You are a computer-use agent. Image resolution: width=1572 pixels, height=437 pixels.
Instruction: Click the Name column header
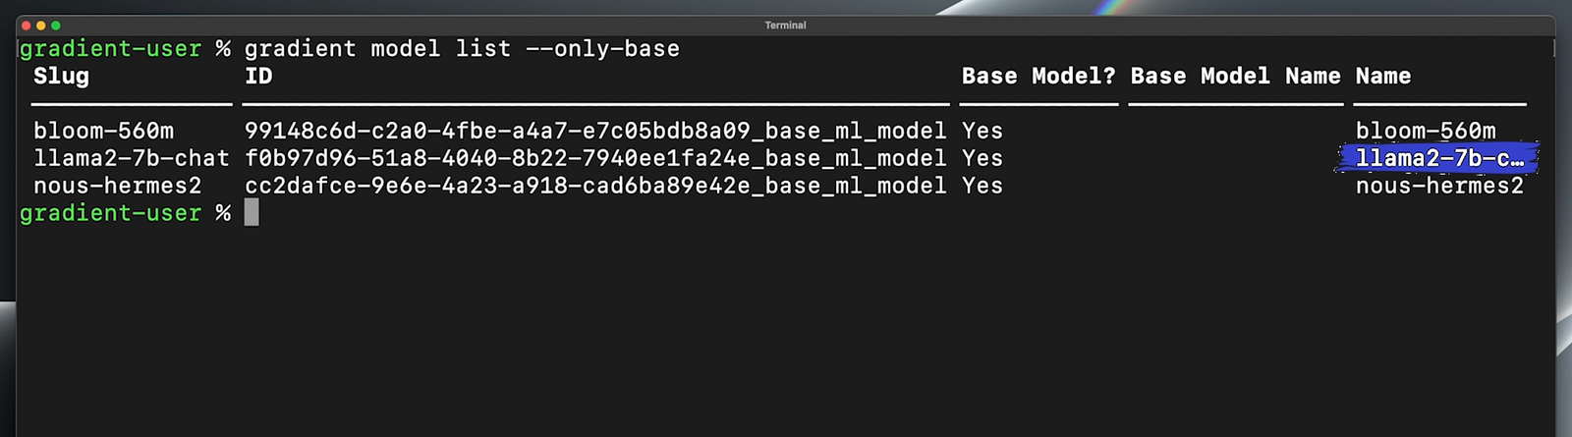[x=1383, y=76]
